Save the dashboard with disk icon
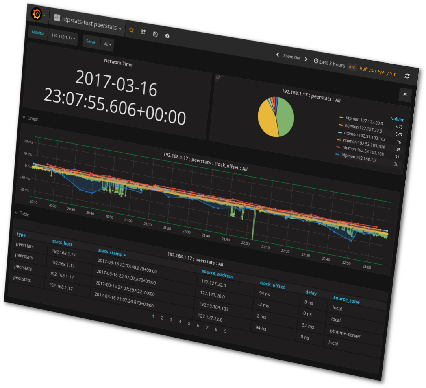 click(x=155, y=34)
